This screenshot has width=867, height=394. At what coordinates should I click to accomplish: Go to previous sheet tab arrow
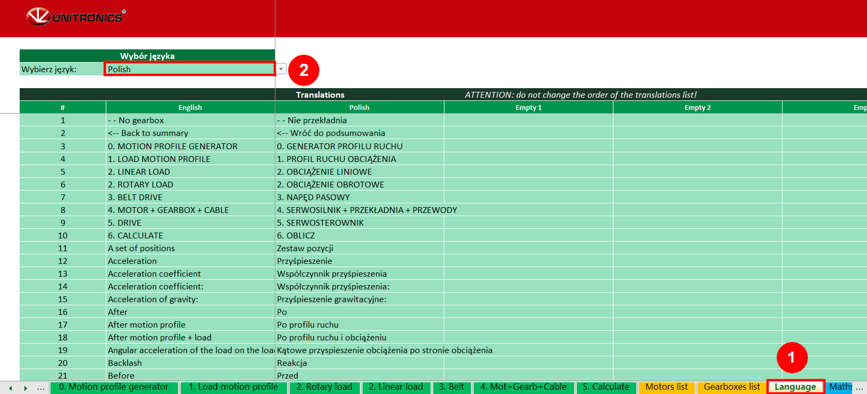point(10,388)
